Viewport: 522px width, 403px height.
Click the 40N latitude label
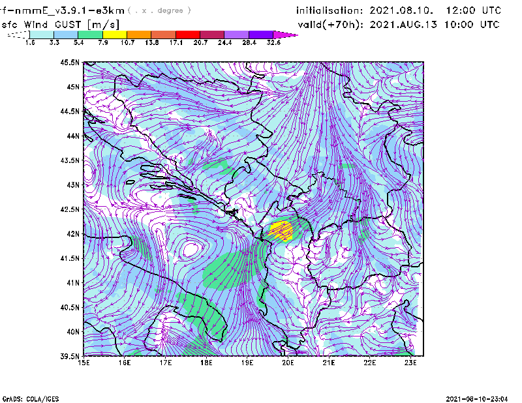click(73, 332)
